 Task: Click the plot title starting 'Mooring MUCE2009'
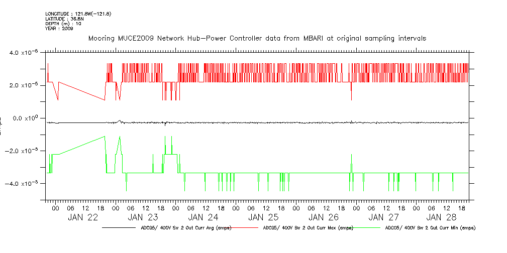point(257,38)
